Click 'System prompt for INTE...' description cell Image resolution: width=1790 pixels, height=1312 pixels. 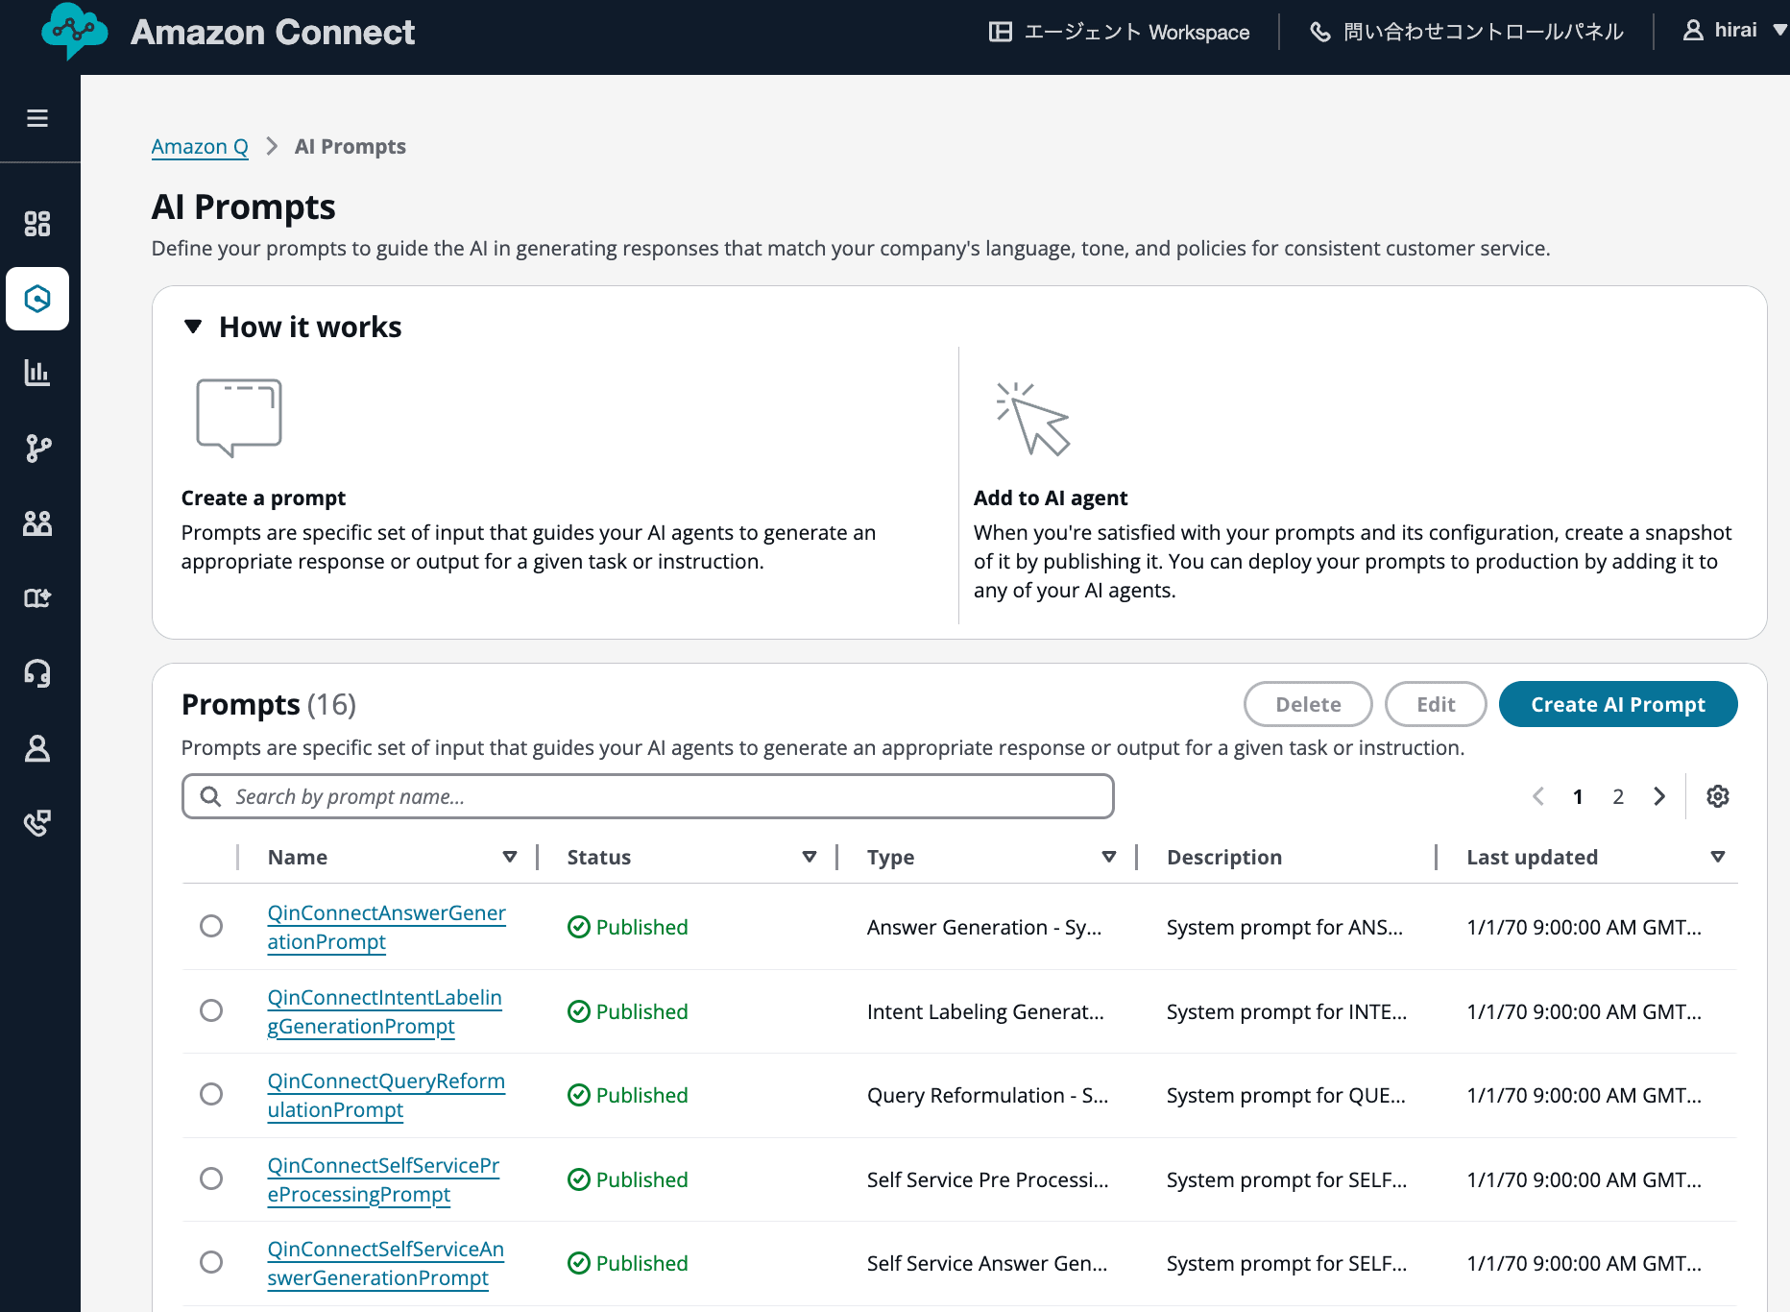point(1287,1011)
